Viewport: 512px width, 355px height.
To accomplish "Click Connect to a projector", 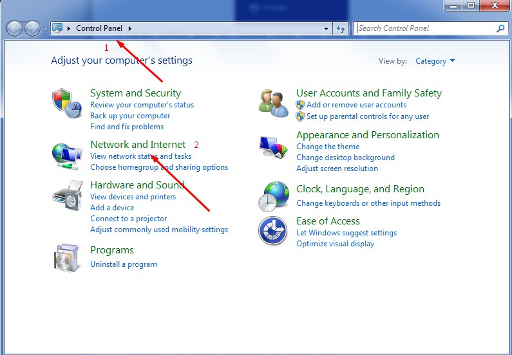I will pos(128,219).
